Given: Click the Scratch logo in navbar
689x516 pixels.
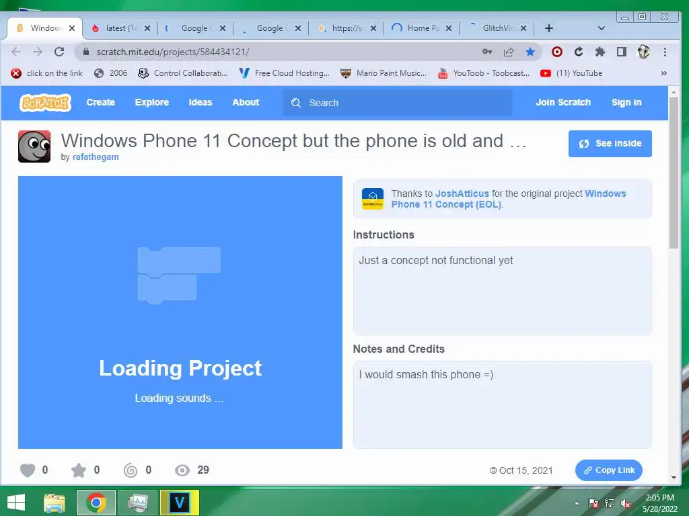Looking at the screenshot, I should pos(45,103).
